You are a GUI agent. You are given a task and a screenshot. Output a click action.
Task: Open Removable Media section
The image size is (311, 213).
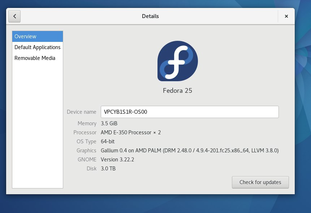point(38,58)
